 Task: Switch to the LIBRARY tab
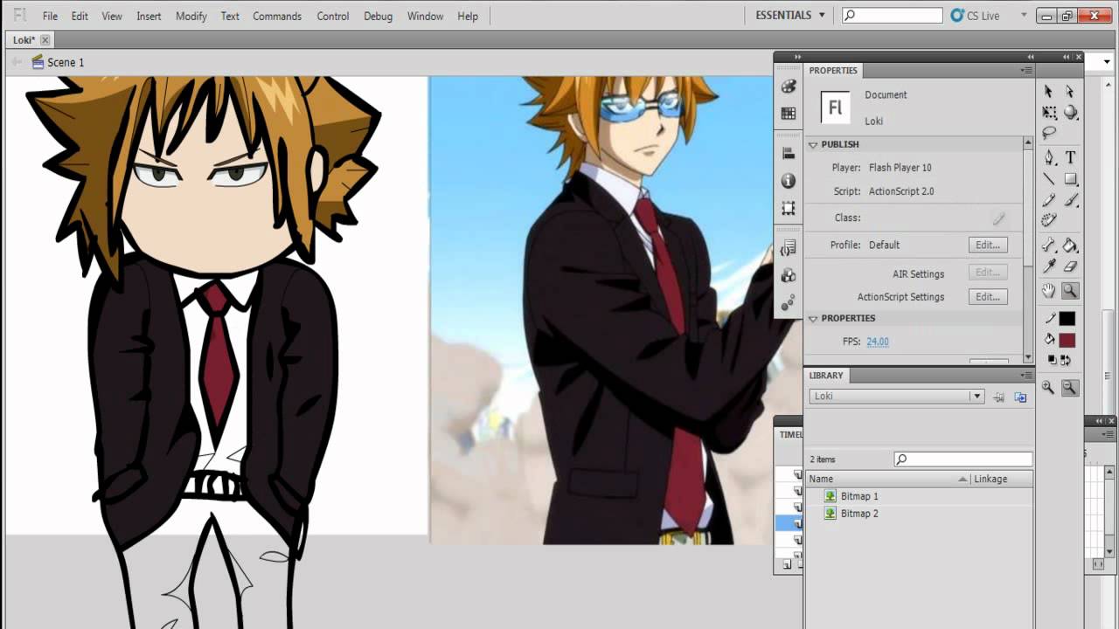[826, 376]
